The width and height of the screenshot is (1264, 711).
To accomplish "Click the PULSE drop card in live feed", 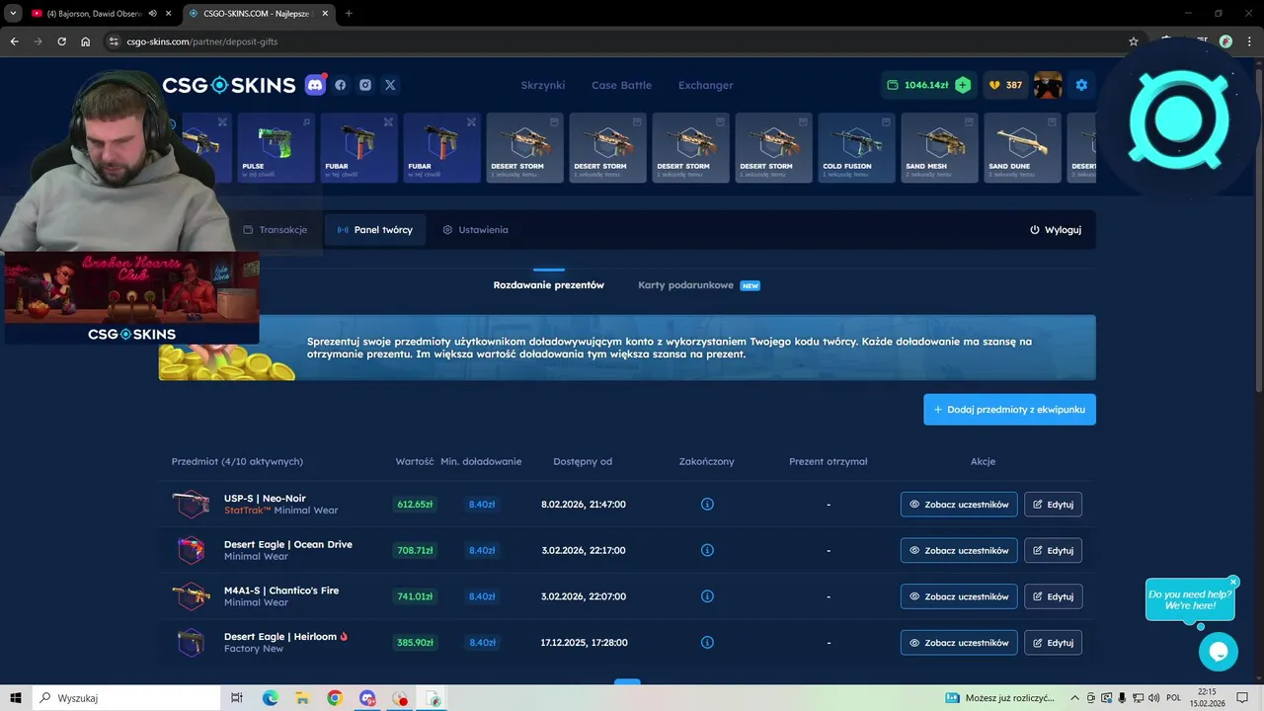I will [276, 148].
